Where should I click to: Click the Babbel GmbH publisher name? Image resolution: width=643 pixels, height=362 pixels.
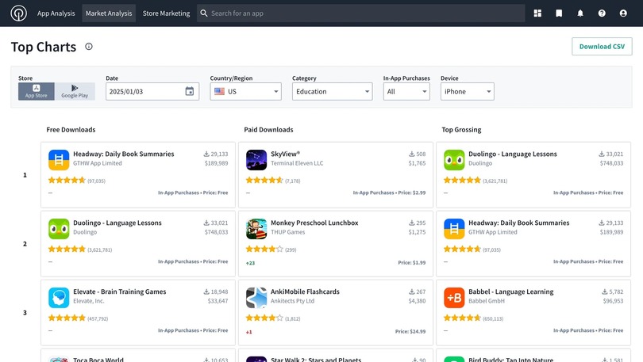487,301
